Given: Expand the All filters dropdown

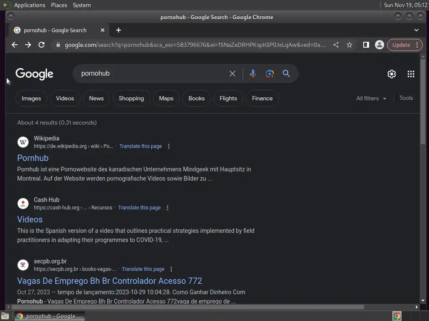Looking at the screenshot, I should [x=371, y=98].
